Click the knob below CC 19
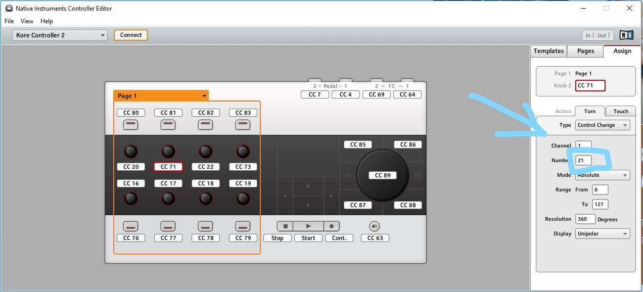Image resolution: width=643 pixels, height=292 pixels. pos(243,199)
